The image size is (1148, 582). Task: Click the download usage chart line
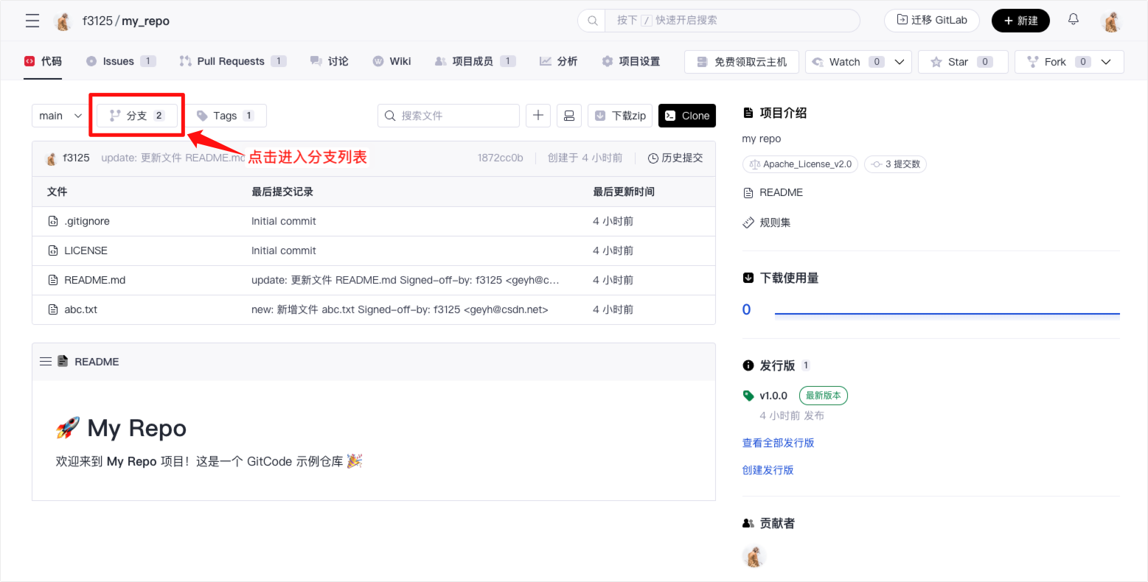pyautogui.click(x=947, y=314)
